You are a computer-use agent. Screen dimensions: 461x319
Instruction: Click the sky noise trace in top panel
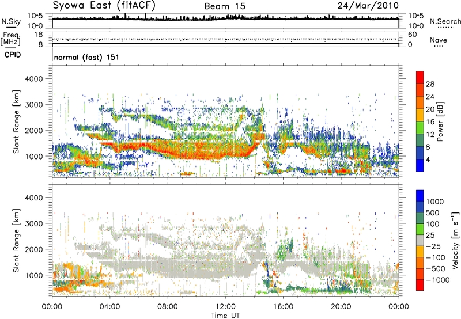pos(225,18)
